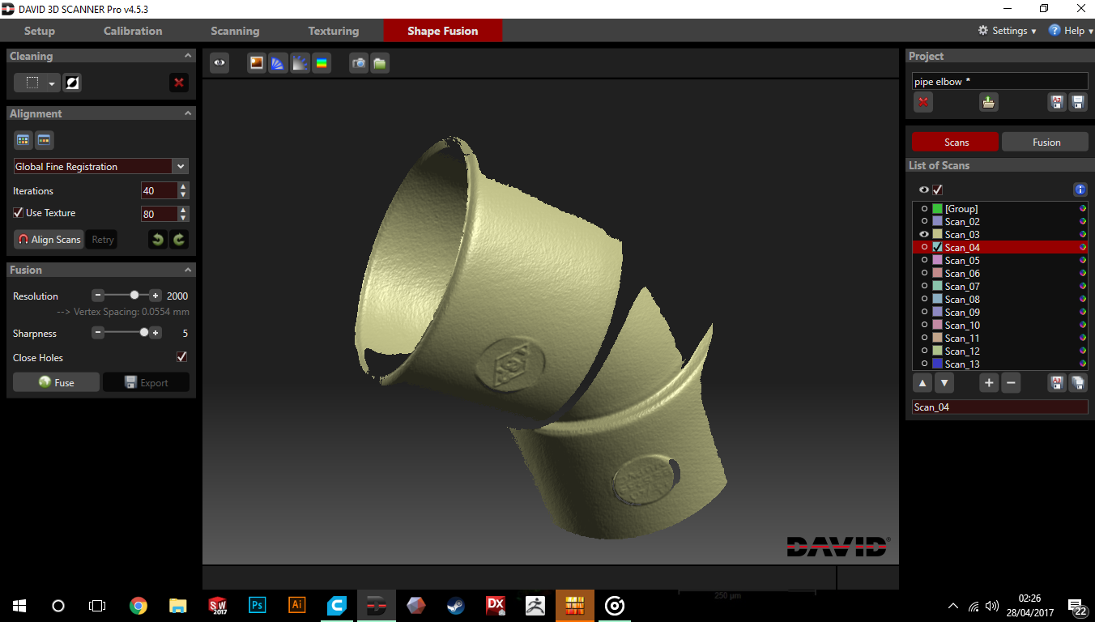Screen dimensions: 1095x622
Task: Click the Resolution slider handle
Action: (x=134, y=296)
